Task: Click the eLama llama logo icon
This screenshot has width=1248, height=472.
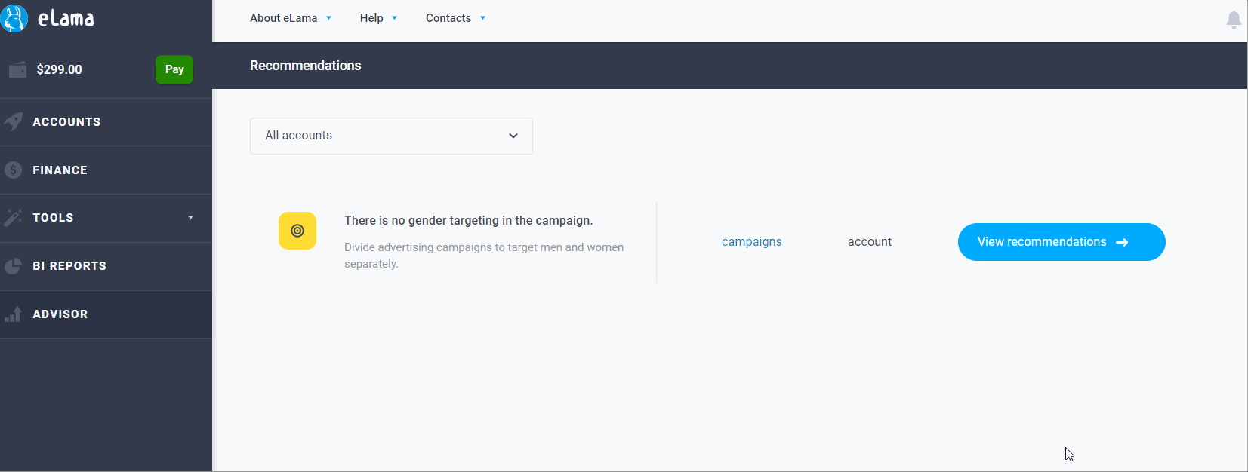Action: click(x=14, y=18)
